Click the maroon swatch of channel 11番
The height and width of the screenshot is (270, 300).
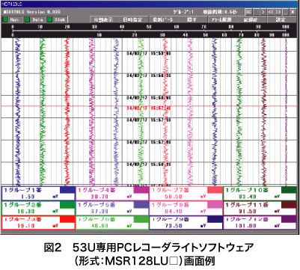coord(289,205)
